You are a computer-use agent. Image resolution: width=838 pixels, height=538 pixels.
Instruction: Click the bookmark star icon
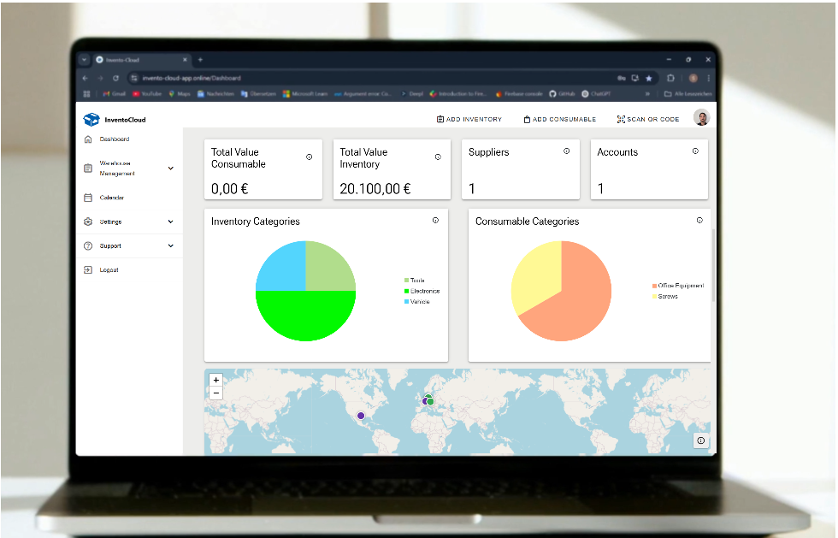[649, 78]
